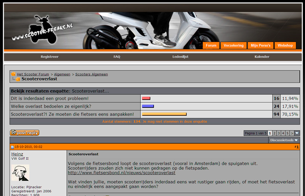The width and height of the screenshot is (305, 196).
Task: Click the next page arrow in pagination
Action: tap(292, 133)
